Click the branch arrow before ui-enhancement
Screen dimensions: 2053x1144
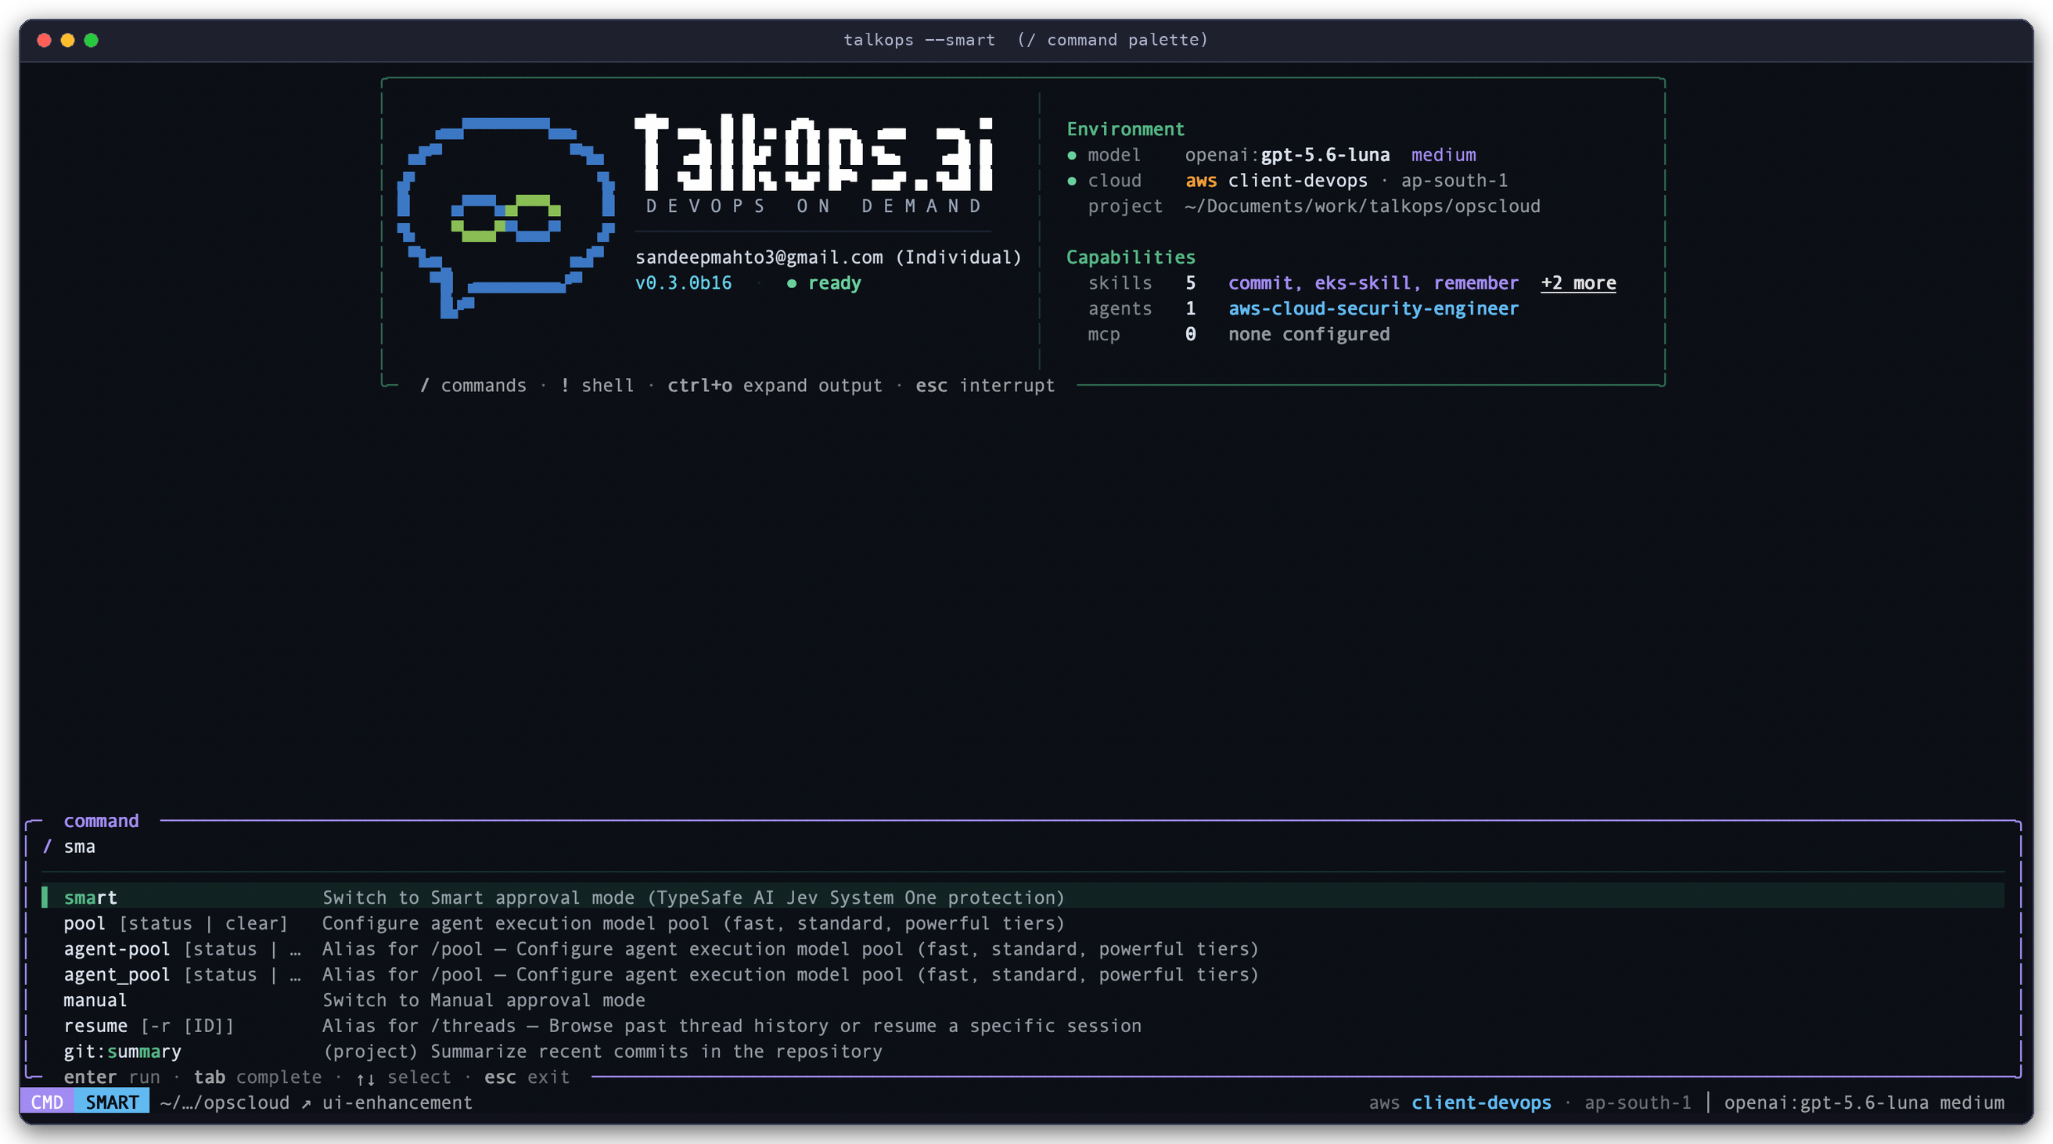[306, 1103]
